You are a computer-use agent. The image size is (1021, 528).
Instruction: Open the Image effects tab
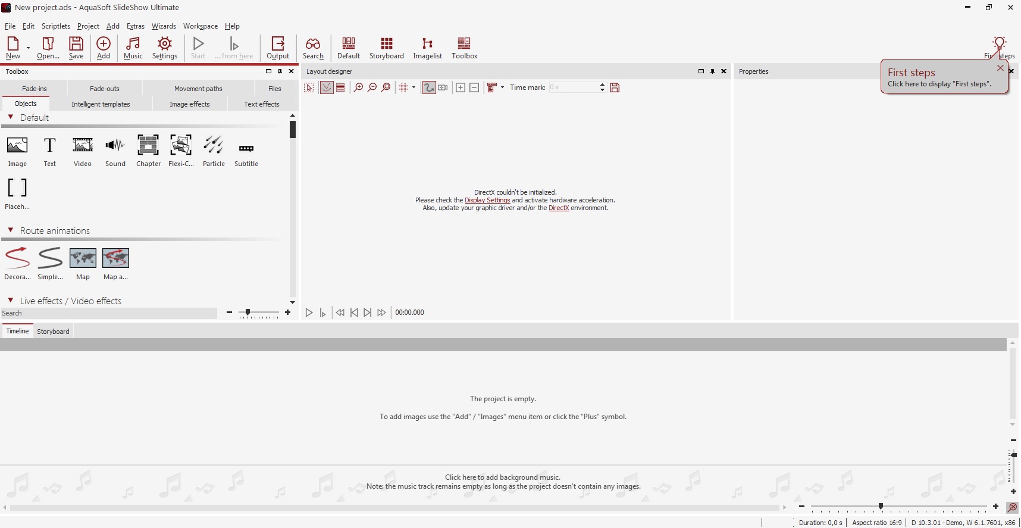pos(190,104)
